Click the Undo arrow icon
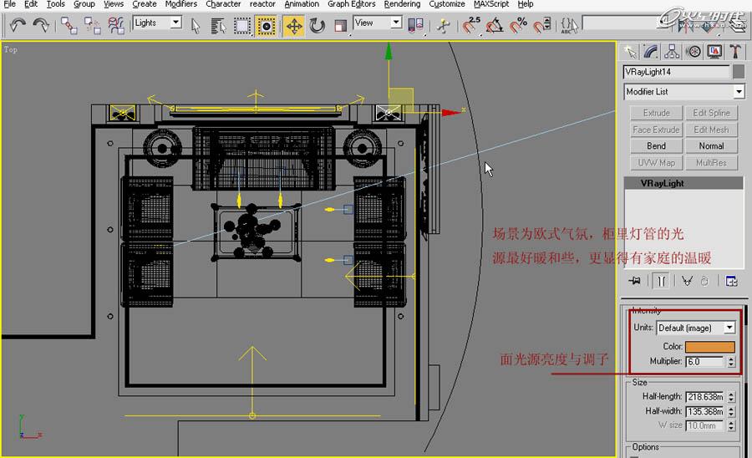The height and width of the screenshot is (458, 752). click(18, 25)
